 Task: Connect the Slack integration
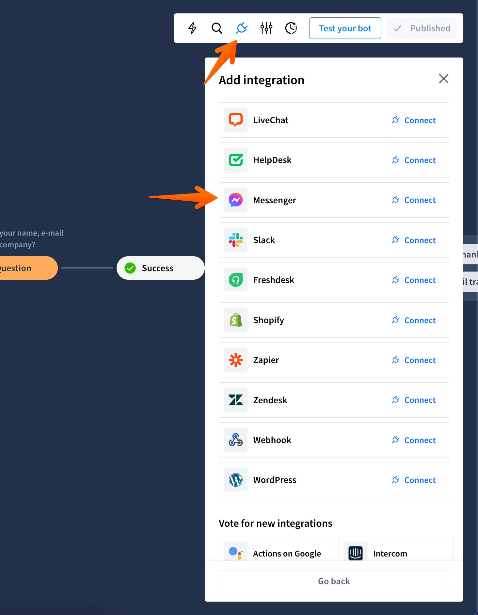(414, 240)
